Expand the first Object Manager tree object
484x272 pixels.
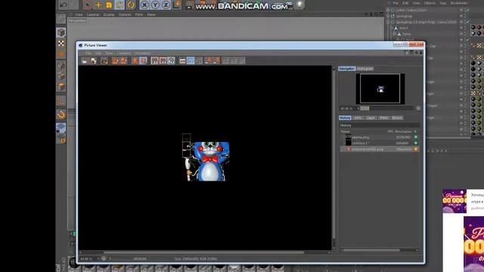[388, 10]
